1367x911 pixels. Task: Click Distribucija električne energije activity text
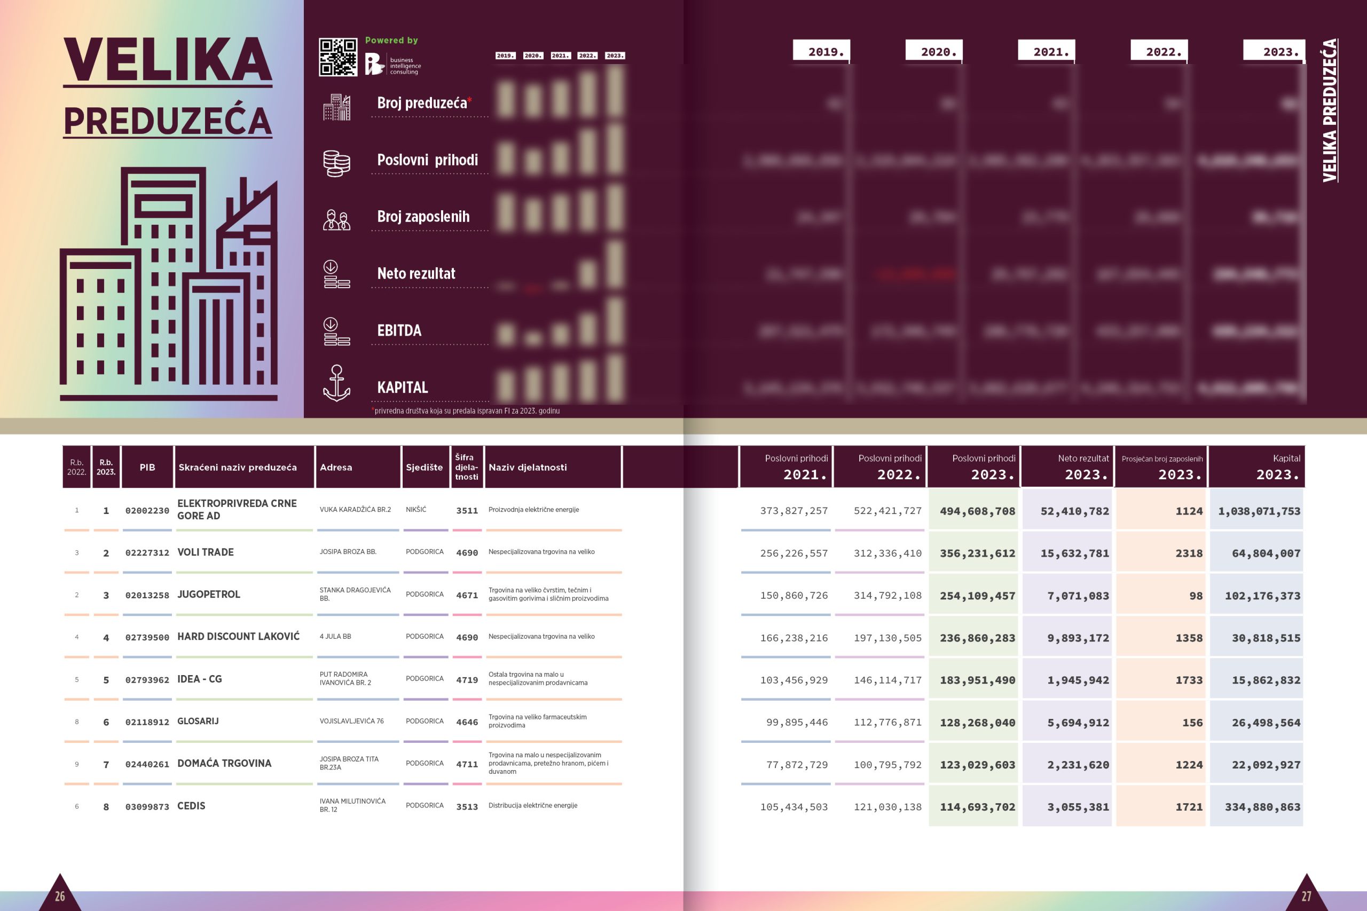[x=532, y=805]
